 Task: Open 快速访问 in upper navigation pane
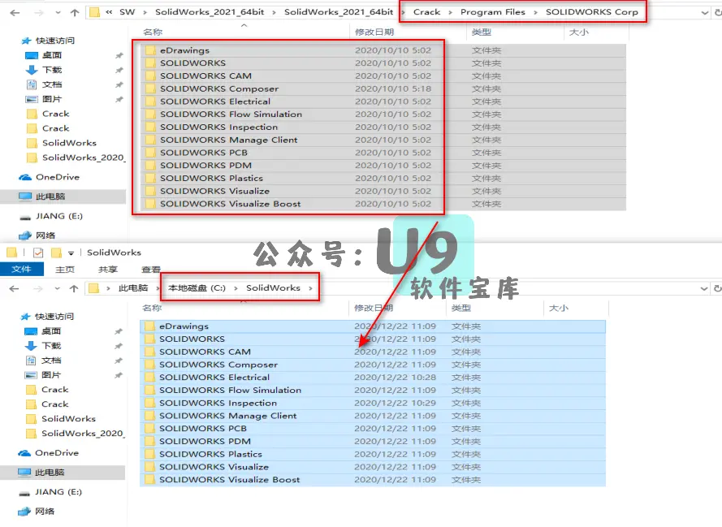[48, 41]
